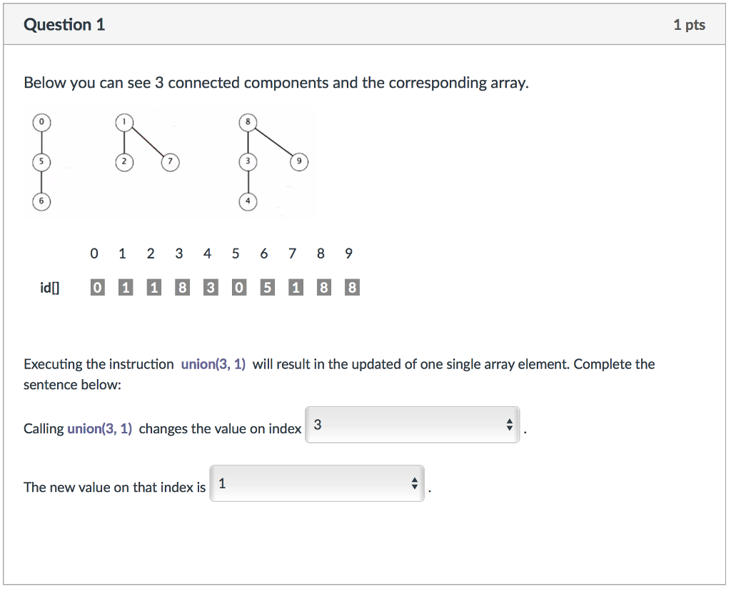This screenshot has width=731, height=589.
Task: Click the stepper arrows beside value 1
Action: tap(414, 483)
